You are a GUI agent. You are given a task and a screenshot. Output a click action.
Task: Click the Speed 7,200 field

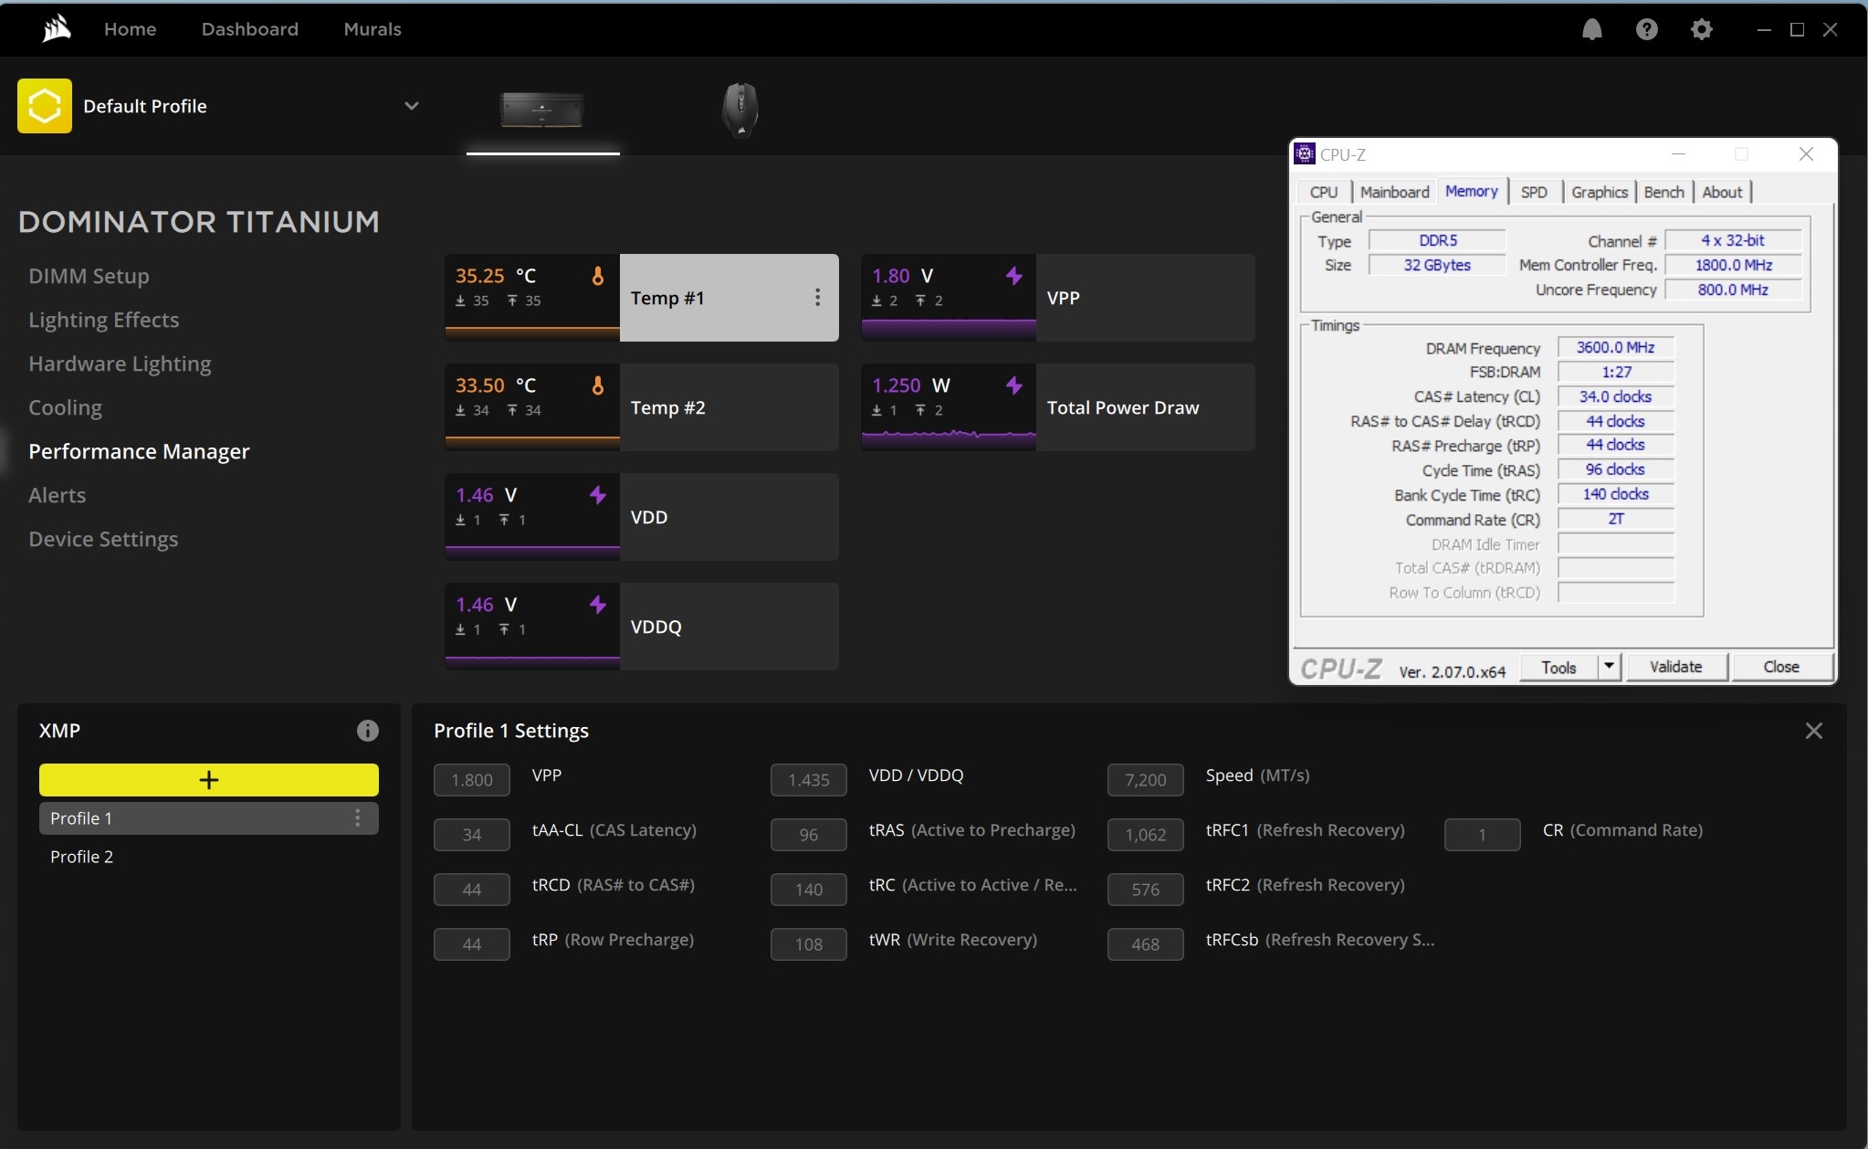(1146, 780)
